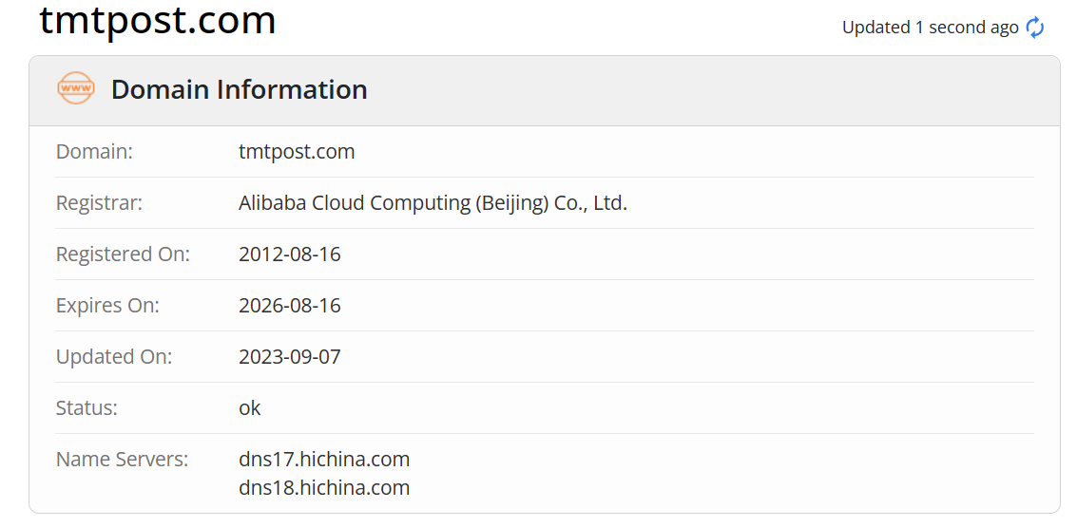
Task: Click the "Expires On:" label
Action: [107, 306]
